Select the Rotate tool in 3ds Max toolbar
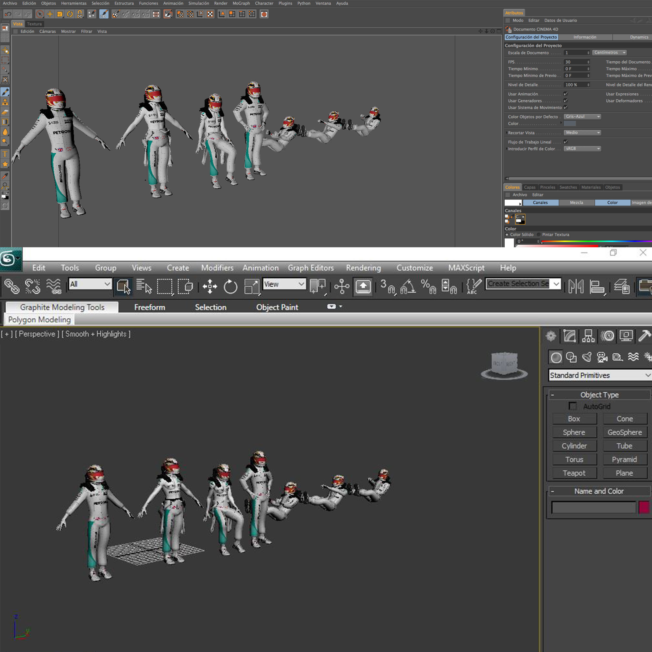 click(231, 287)
